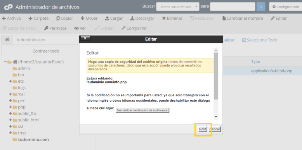Image resolution: width=302 pixels, height=150 pixels.
Task: Close the Editar dialog with X
Action: (85, 38)
